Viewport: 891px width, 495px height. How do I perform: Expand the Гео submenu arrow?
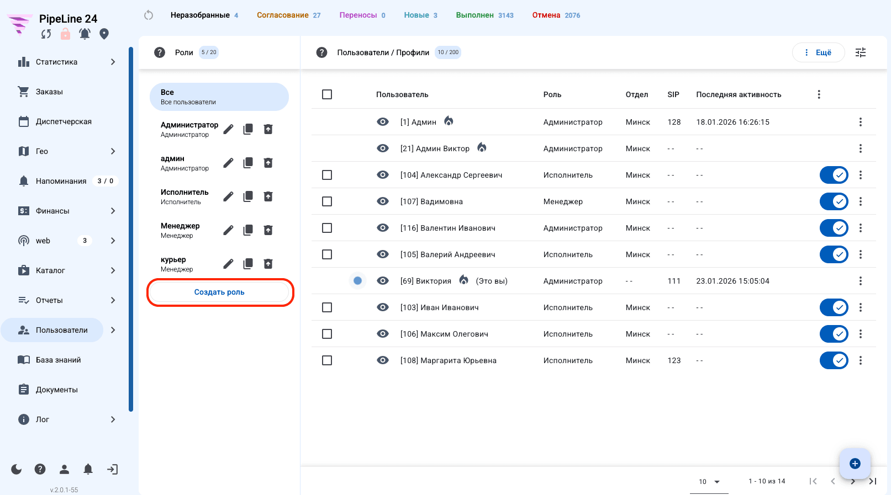(x=113, y=151)
